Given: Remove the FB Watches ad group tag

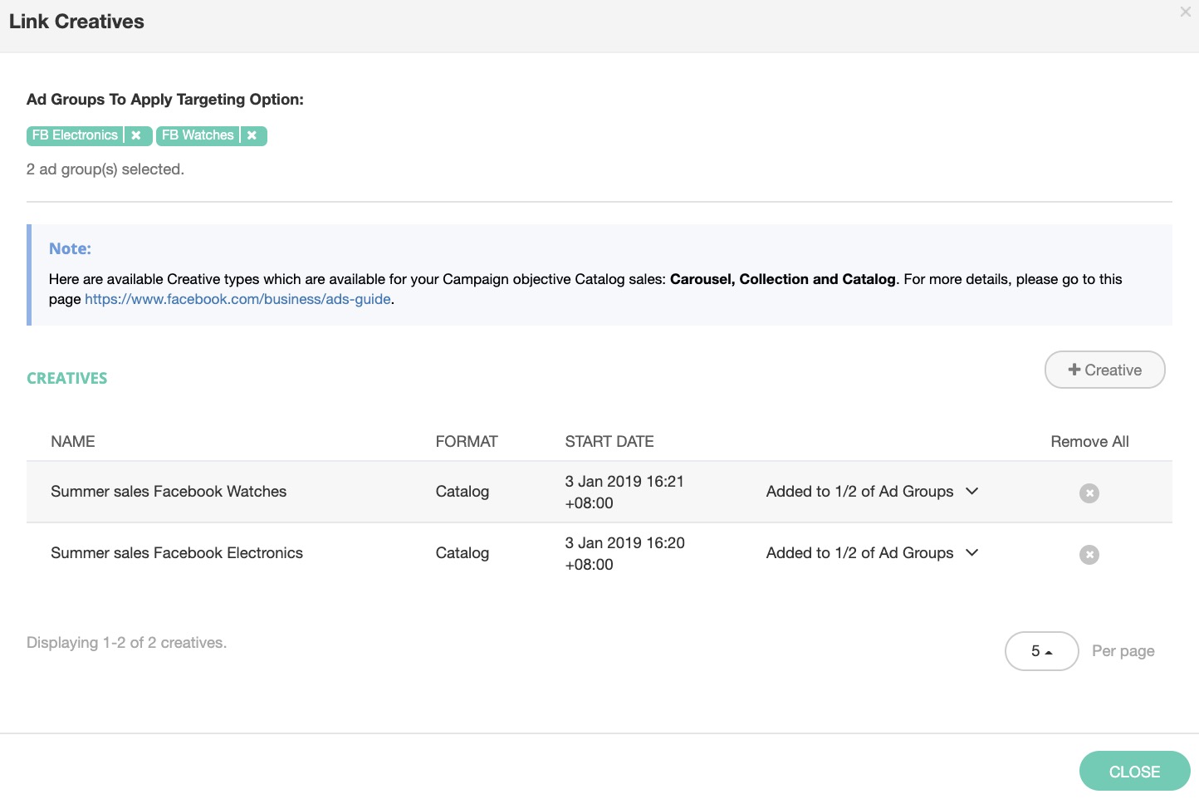Looking at the screenshot, I should click(x=252, y=135).
